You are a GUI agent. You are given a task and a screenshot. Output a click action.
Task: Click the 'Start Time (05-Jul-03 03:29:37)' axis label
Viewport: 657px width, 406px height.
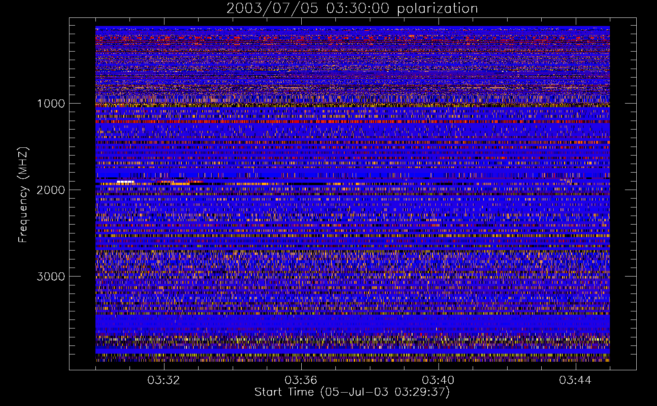(352, 392)
